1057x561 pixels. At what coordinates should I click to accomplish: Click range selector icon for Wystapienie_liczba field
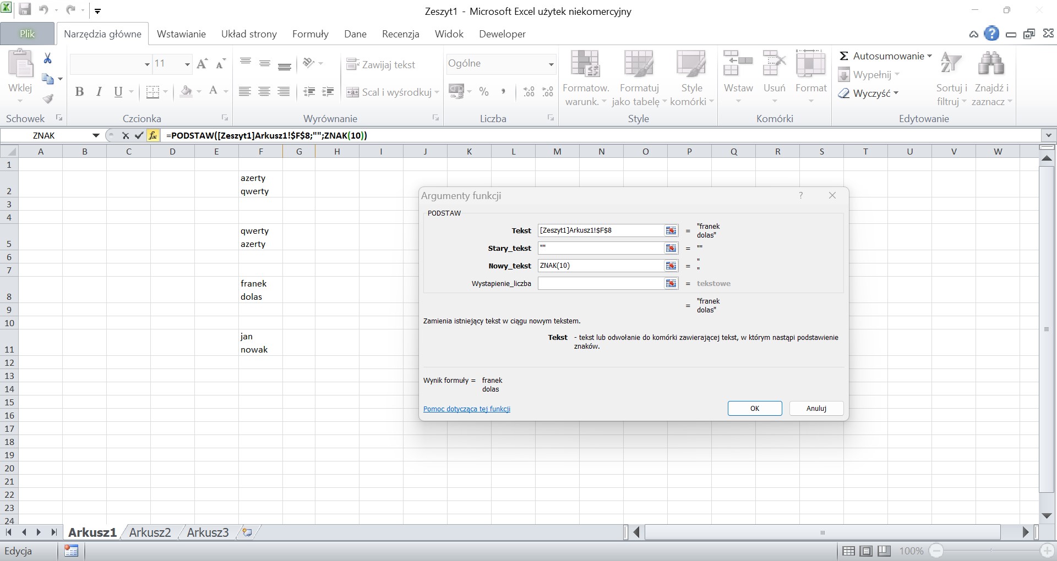pyautogui.click(x=671, y=283)
